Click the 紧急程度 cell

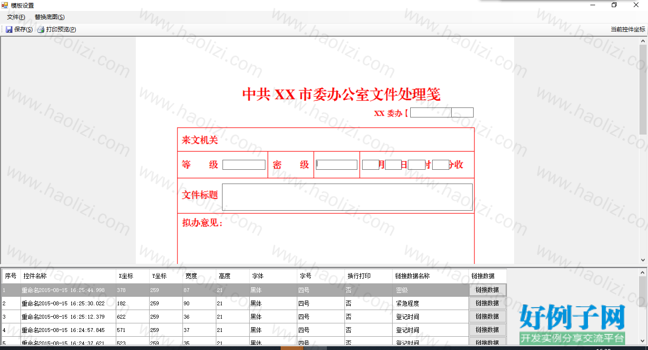tap(430, 303)
